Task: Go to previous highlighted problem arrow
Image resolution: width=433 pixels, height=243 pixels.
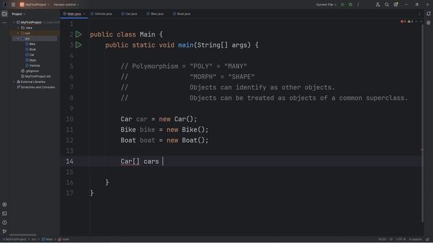Action: 416,22
